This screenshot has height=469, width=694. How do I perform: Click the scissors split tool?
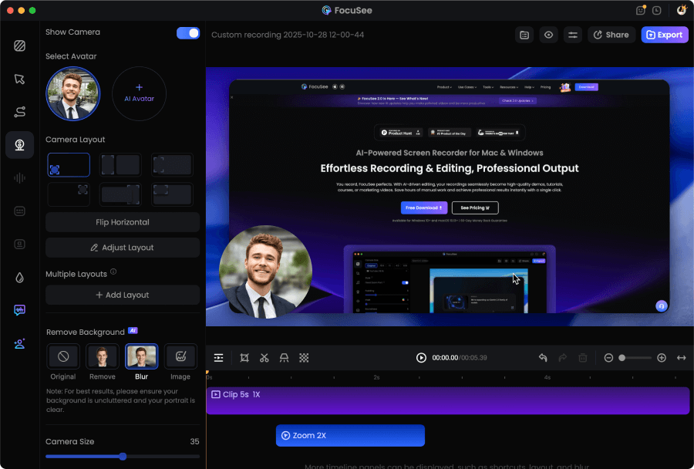pos(264,358)
